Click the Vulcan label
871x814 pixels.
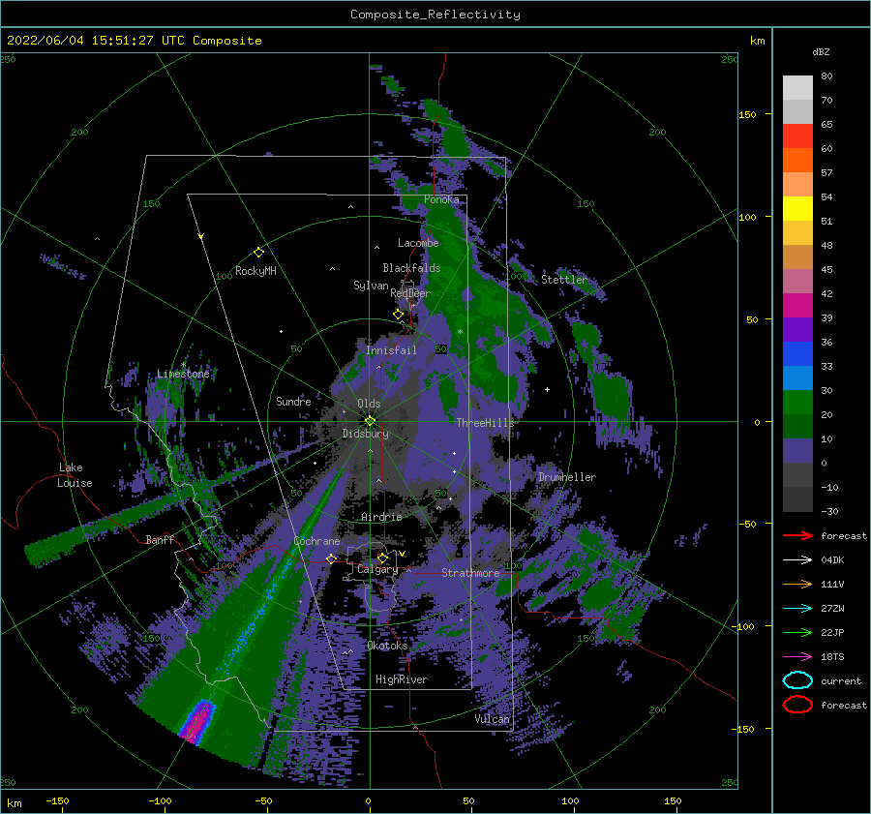click(x=492, y=719)
